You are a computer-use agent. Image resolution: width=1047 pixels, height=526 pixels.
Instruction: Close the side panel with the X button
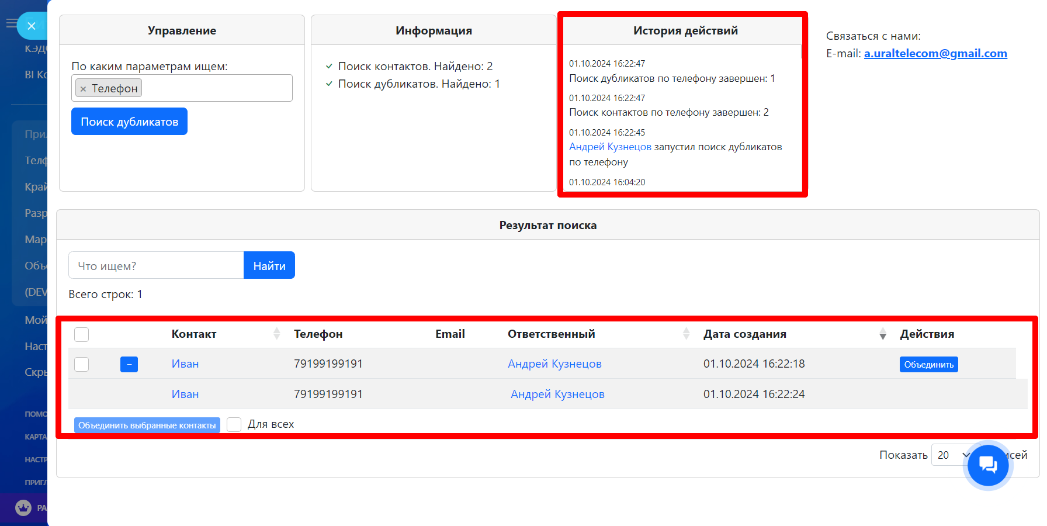coord(32,26)
